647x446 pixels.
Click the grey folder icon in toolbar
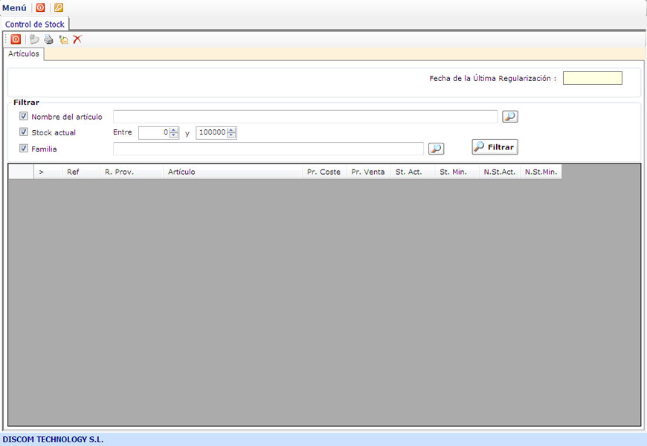tap(34, 39)
